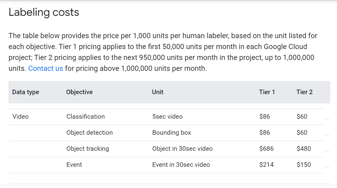Screen dimensions: 337x188
Task: Select the Video data type cell
Action: point(21,117)
